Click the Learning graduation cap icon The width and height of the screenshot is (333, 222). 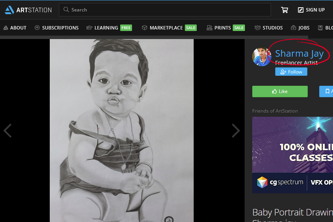coord(89,28)
